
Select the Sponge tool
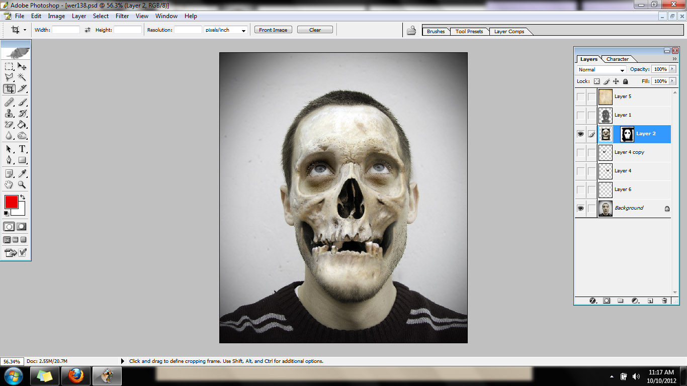tap(22, 136)
